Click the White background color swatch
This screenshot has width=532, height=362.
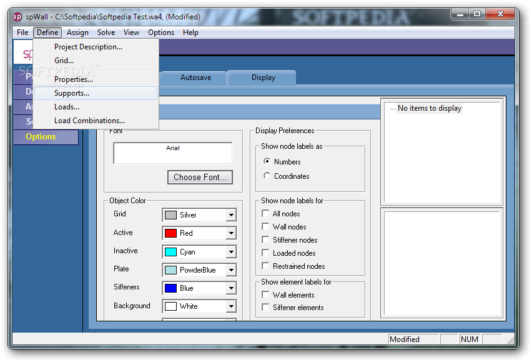click(x=170, y=306)
